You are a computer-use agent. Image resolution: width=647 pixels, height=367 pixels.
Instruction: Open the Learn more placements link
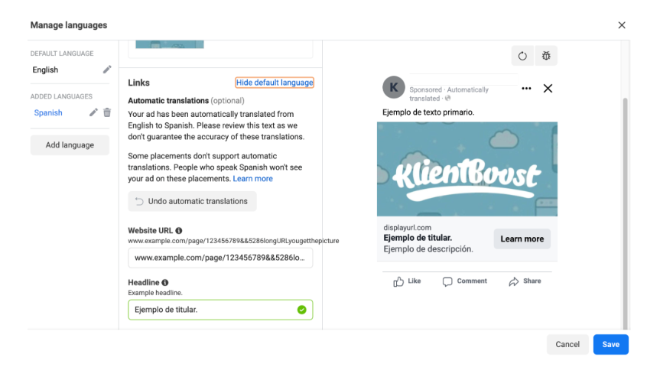(x=252, y=179)
